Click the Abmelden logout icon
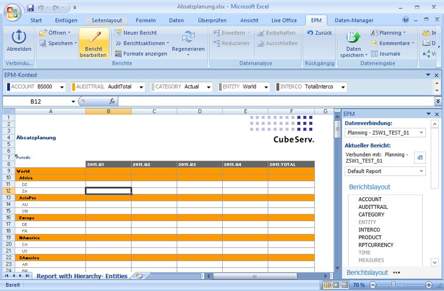 click(19, 37)
